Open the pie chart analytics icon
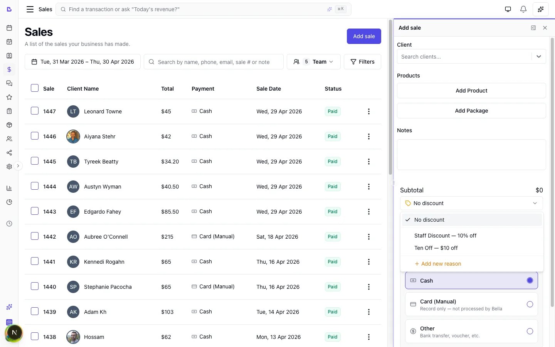The image size is (555, 347). [9, 202]
